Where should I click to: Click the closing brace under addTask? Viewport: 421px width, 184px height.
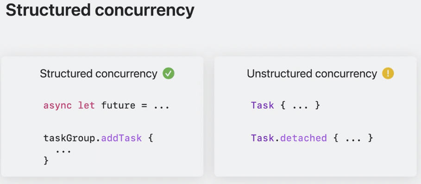click(x=46, y=160)
